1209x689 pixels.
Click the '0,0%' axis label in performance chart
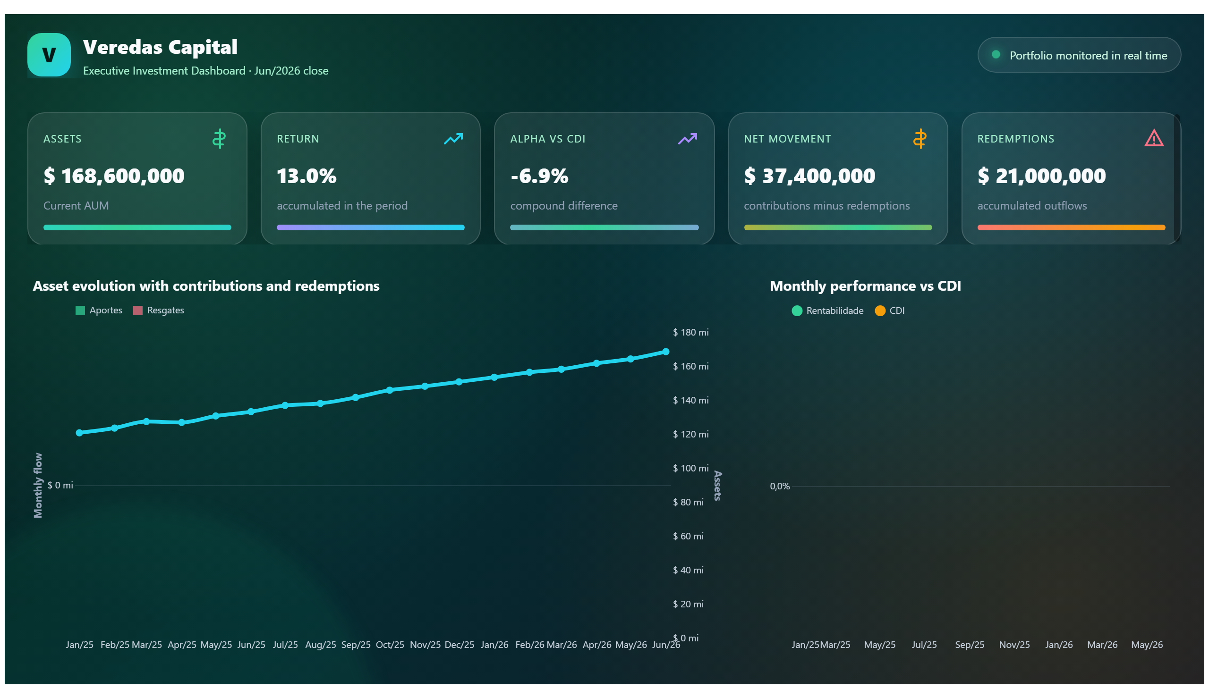[x=780, y=486]
